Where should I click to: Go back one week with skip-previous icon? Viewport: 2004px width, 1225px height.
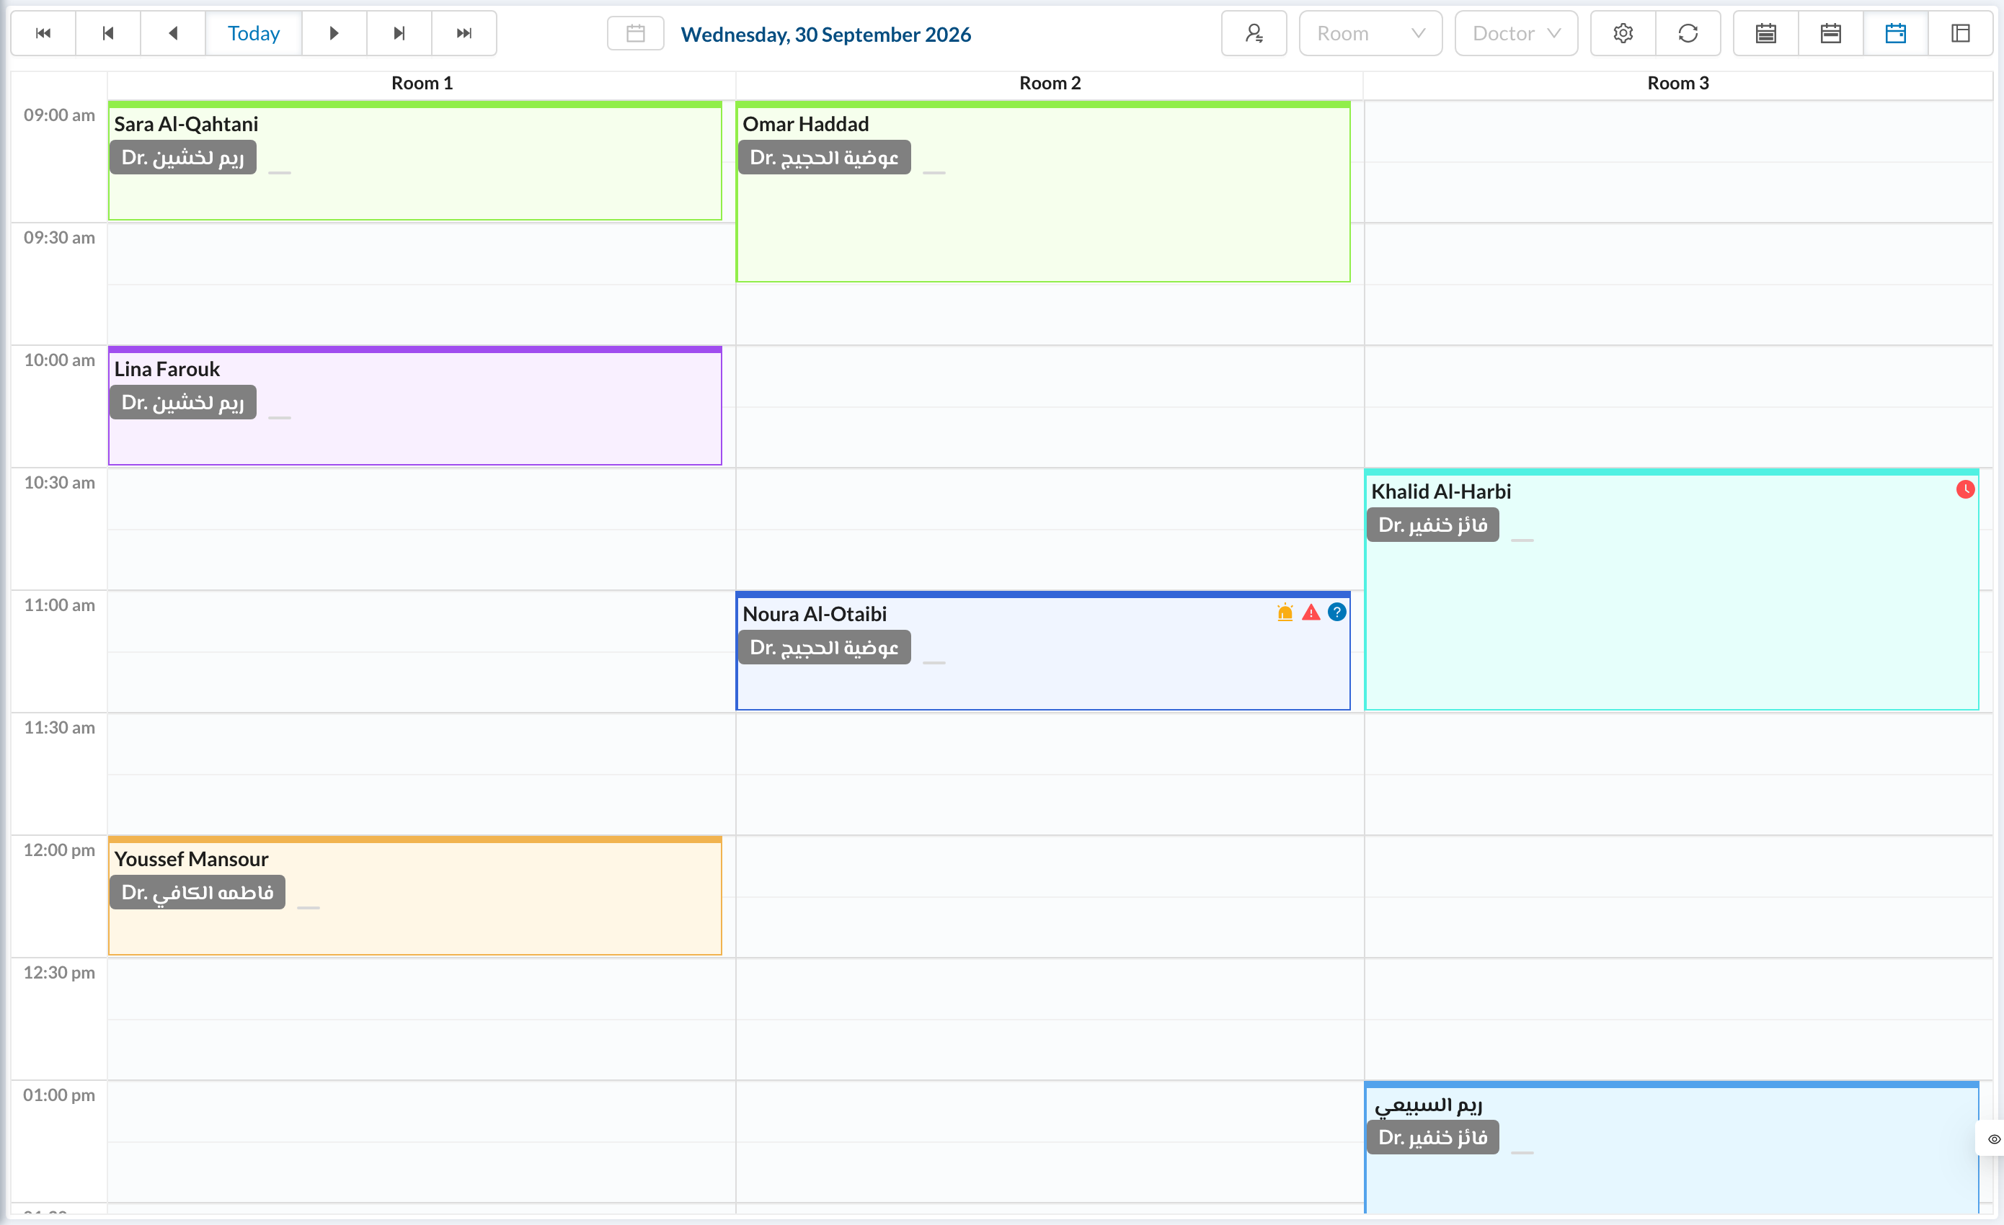pos(108,33)
